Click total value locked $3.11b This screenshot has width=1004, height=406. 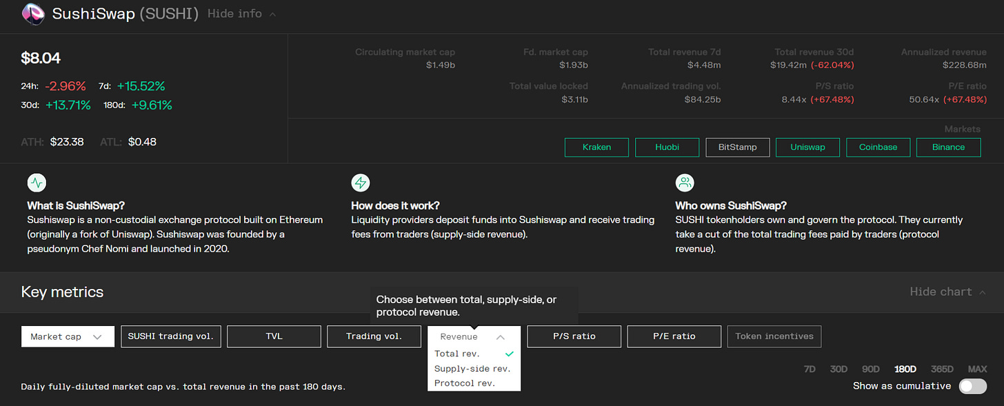pyautogui.click(x=574, y=100)
